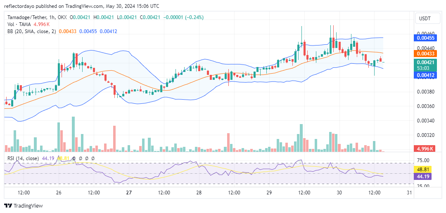Click the Vol · TAMA indicator legend
This screenshot has height=213, width=446.
pyautogui.click(x=20, y=24)
